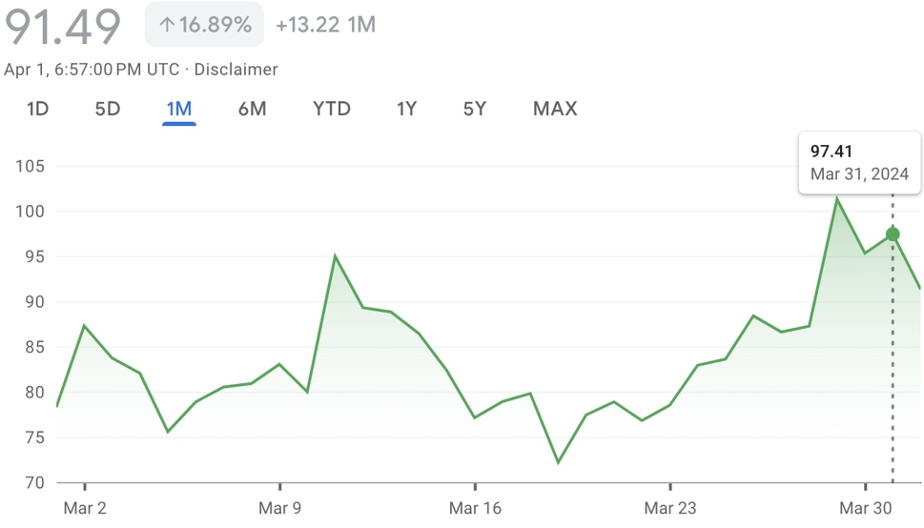Viewport: 924px width, 528px height.
Task: Select the 5Y time range
Action: click(475, 109)
